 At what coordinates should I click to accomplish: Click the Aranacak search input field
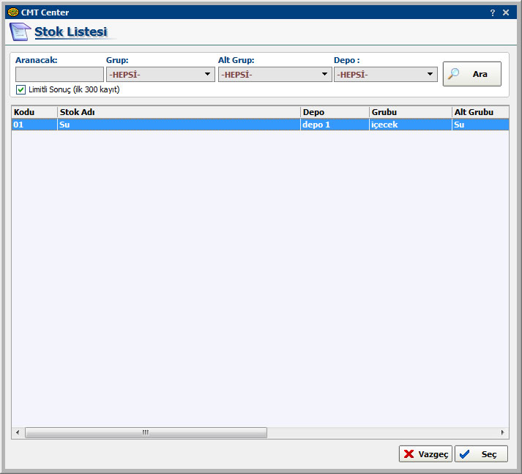[x=59, y=75]
